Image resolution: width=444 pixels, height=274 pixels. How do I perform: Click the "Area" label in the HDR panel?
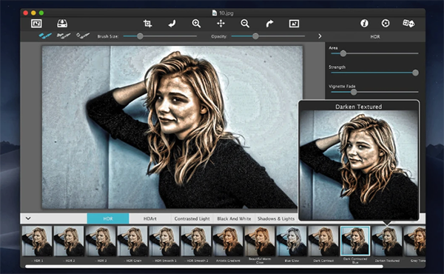tap(333, 48)
